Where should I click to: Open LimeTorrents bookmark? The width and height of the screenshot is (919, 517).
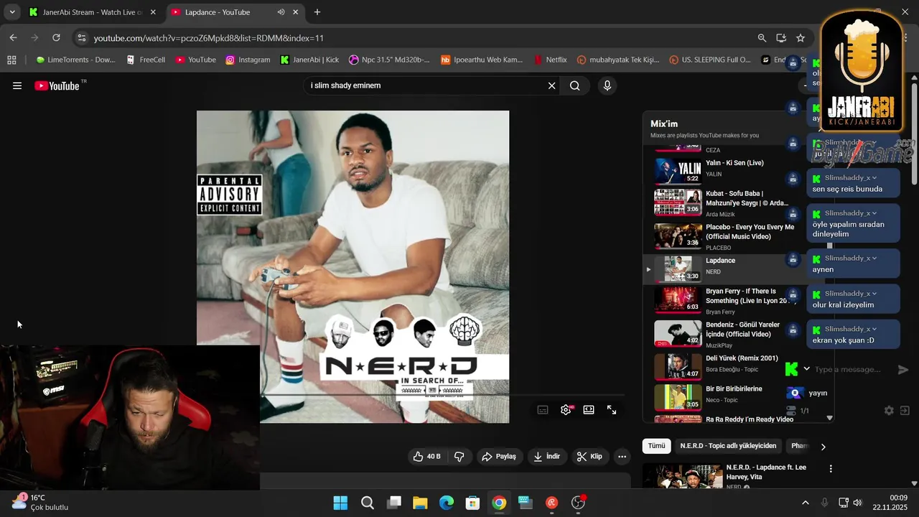pyautogui.click(x=75, y=60)
